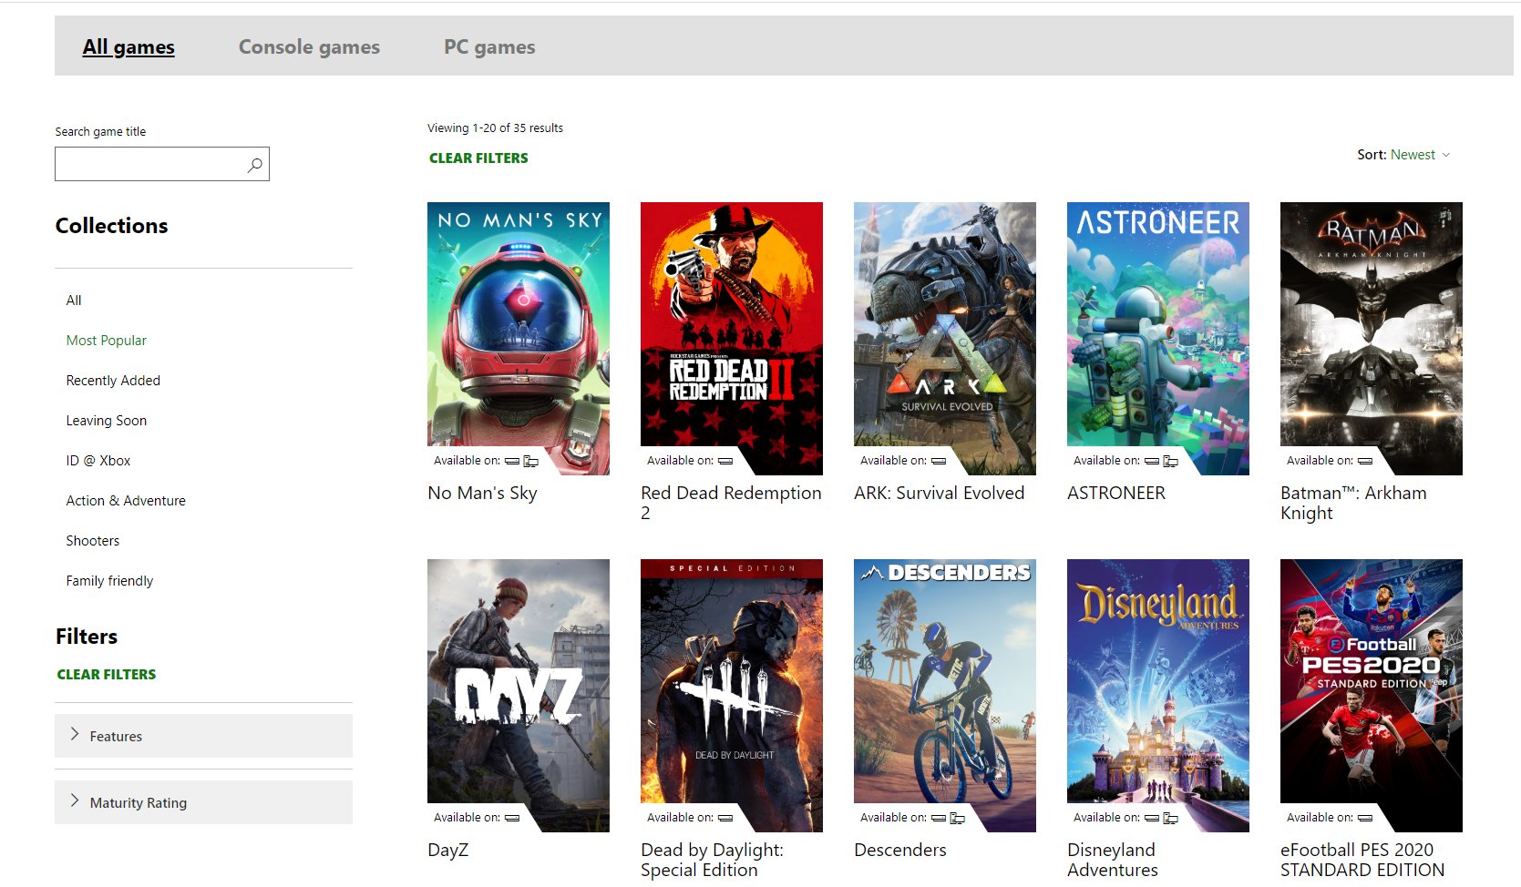Expand the Maturity Rating filter

click(x=203, y=802)
